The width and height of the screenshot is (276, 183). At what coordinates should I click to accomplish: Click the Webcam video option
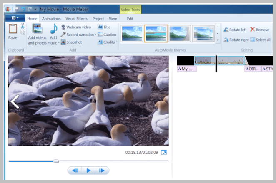click(76, 27)
